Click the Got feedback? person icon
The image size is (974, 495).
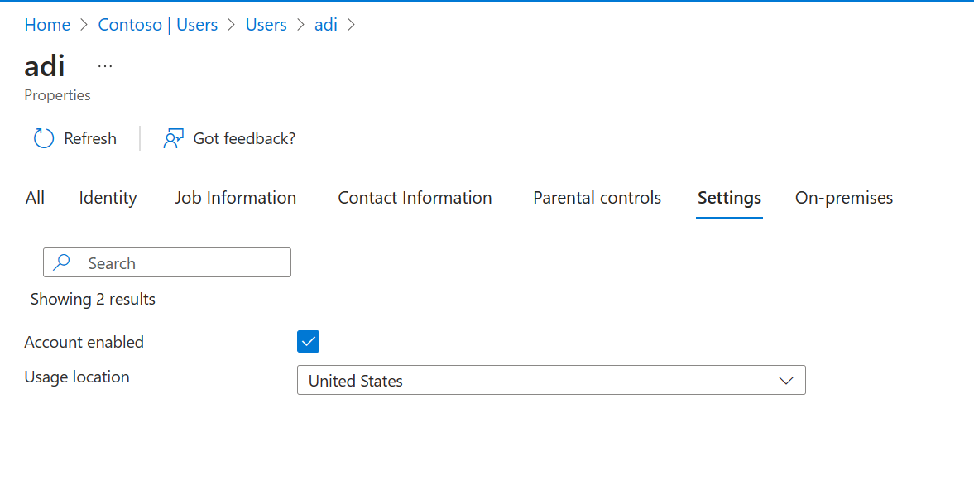tap(172, 137)
